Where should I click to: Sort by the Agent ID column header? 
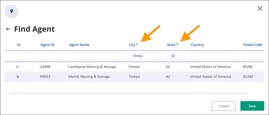point(48,45)
